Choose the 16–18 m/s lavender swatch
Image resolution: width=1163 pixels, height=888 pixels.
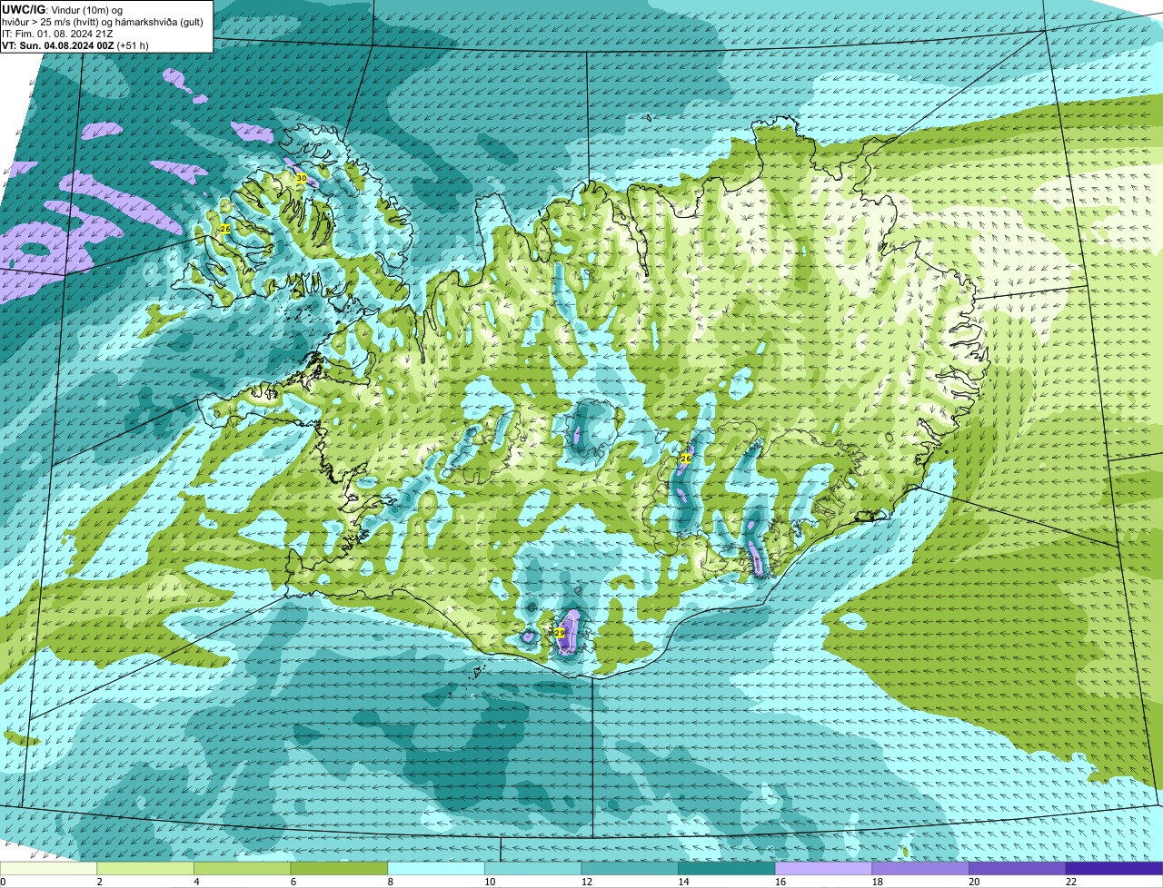point(823,868)
